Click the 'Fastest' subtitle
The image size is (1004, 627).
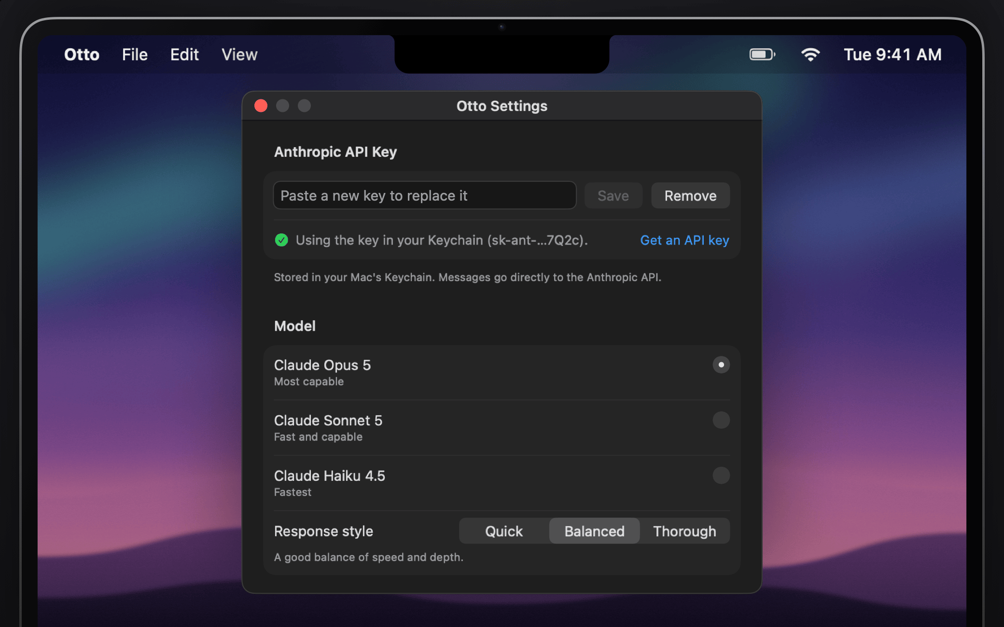click(x=293, y=492)
